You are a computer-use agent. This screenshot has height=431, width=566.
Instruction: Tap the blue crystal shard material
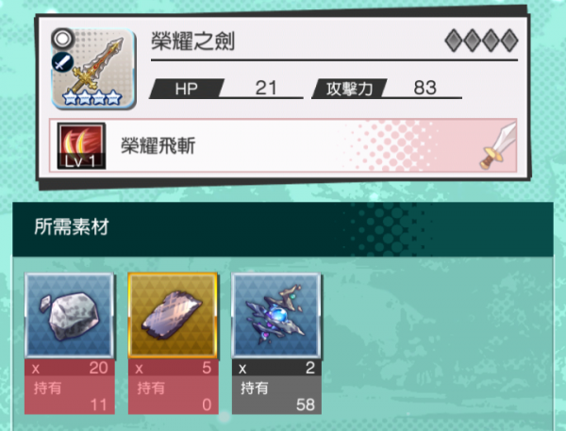point(276,316)
